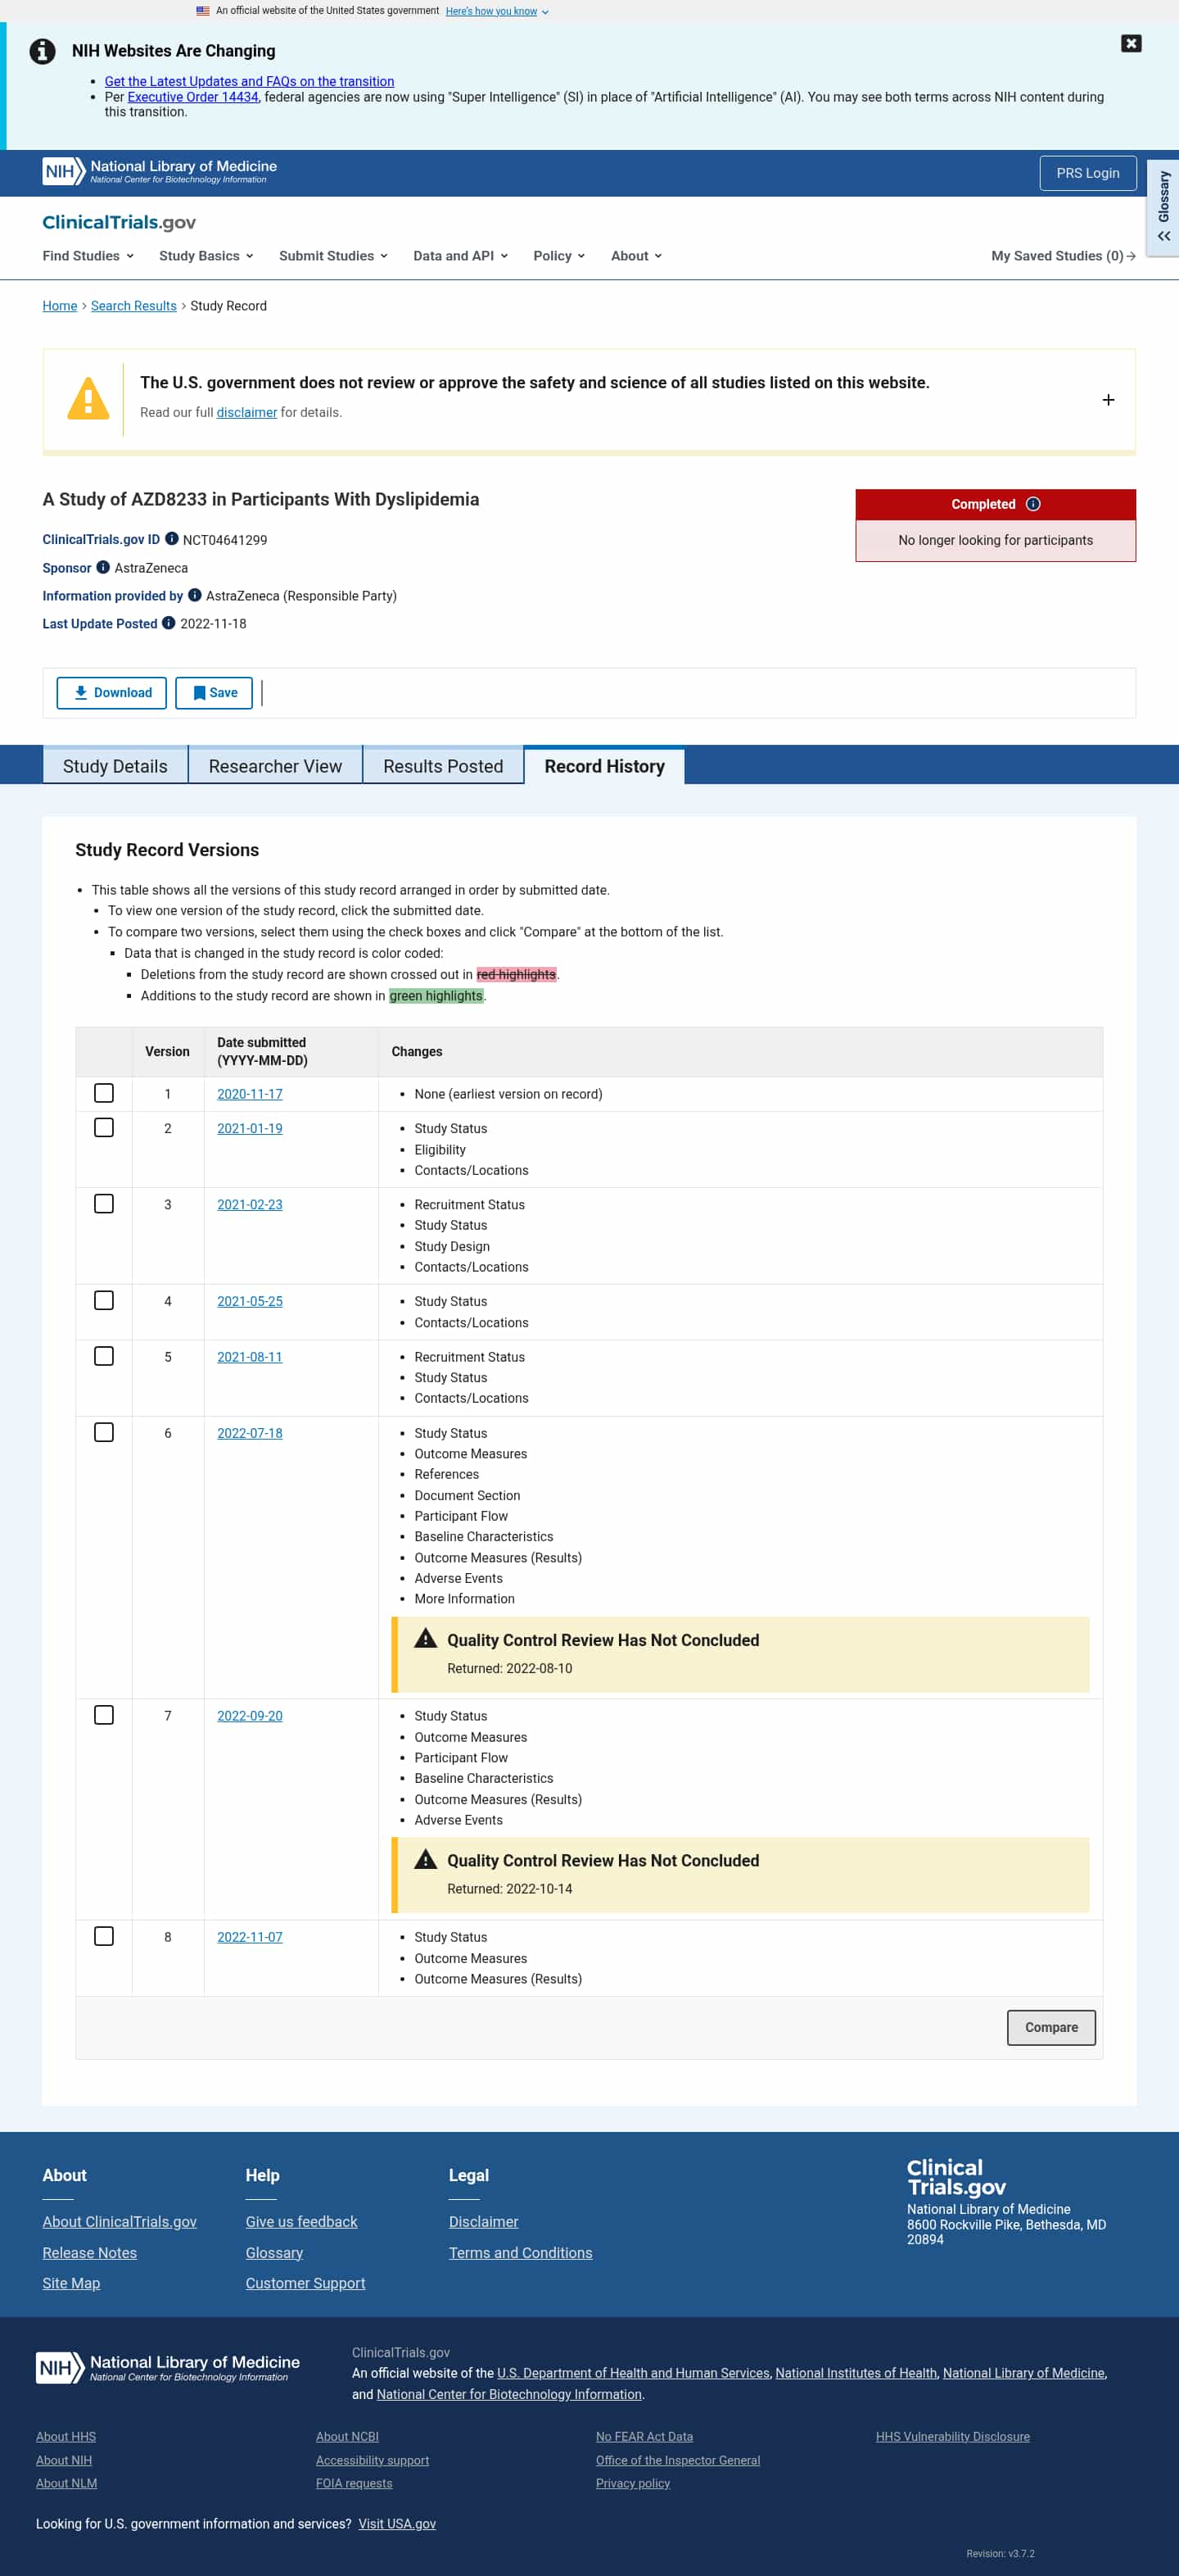Open the Glossary side panel

pos(1163,208)
